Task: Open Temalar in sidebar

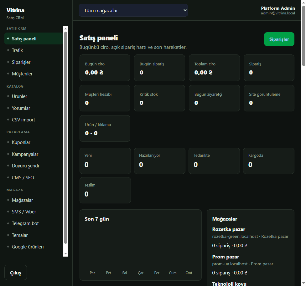Action: (34, 235)
